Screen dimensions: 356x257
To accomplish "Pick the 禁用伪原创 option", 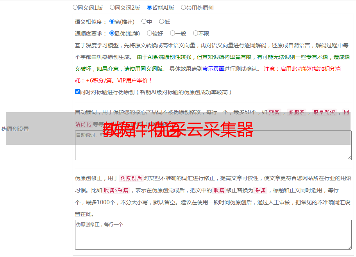I will [x=183, y=7].
